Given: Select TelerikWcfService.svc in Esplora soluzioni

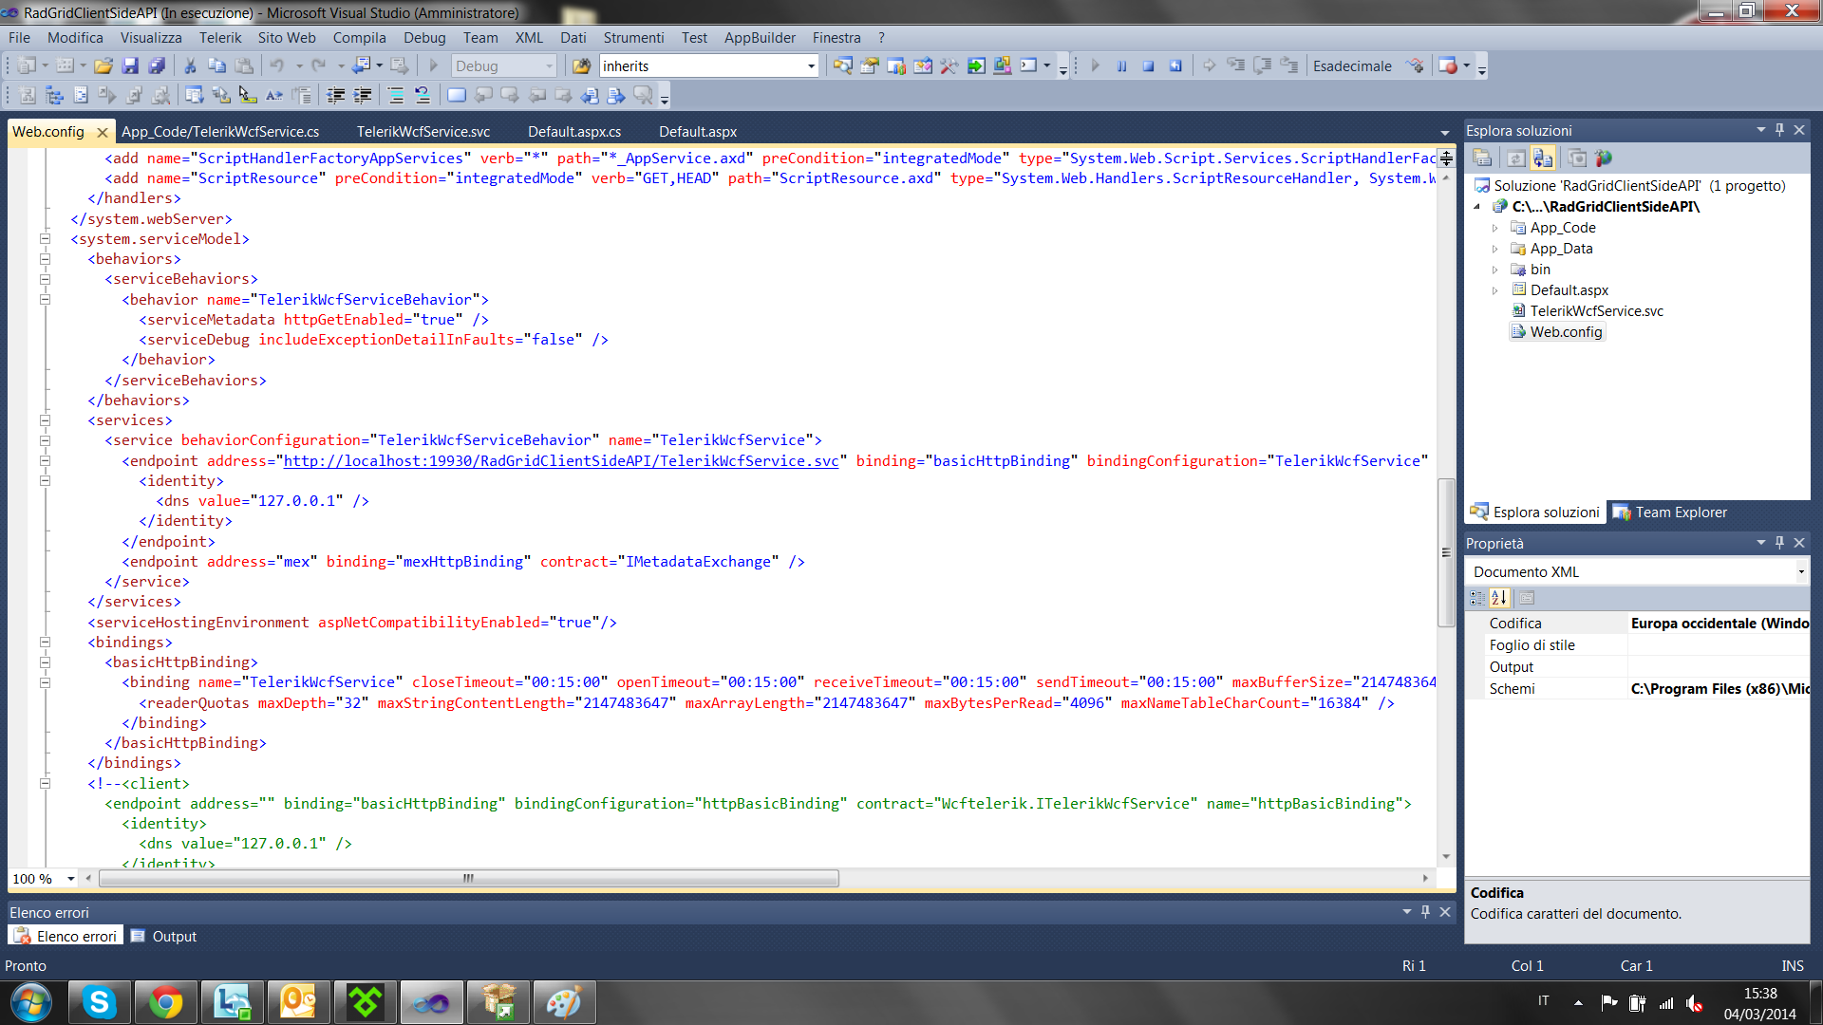Looking at the screenshot, I should [x=1596, y=311].
